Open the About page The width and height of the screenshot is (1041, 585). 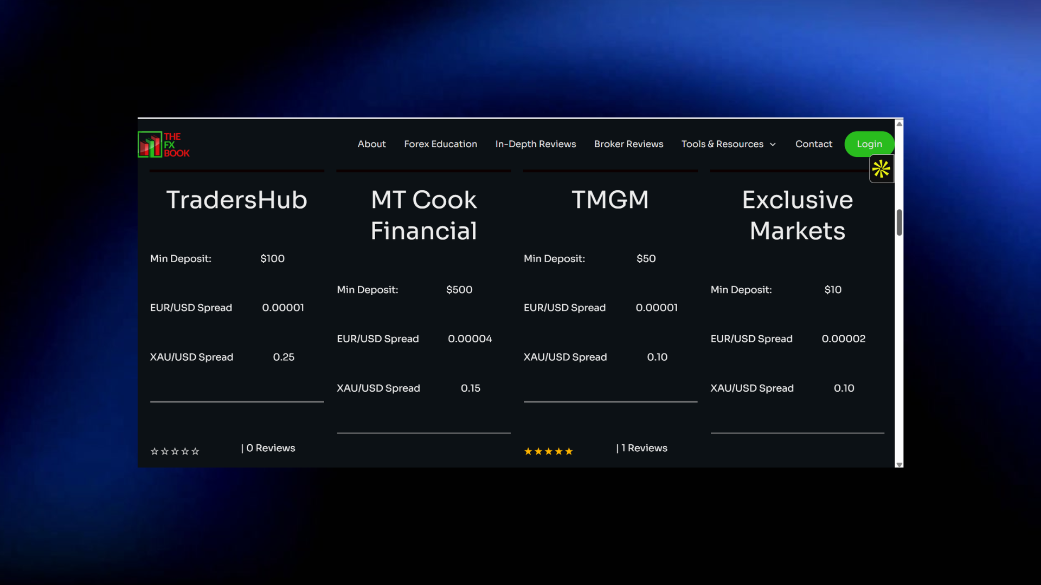click(x=371, y=144)
